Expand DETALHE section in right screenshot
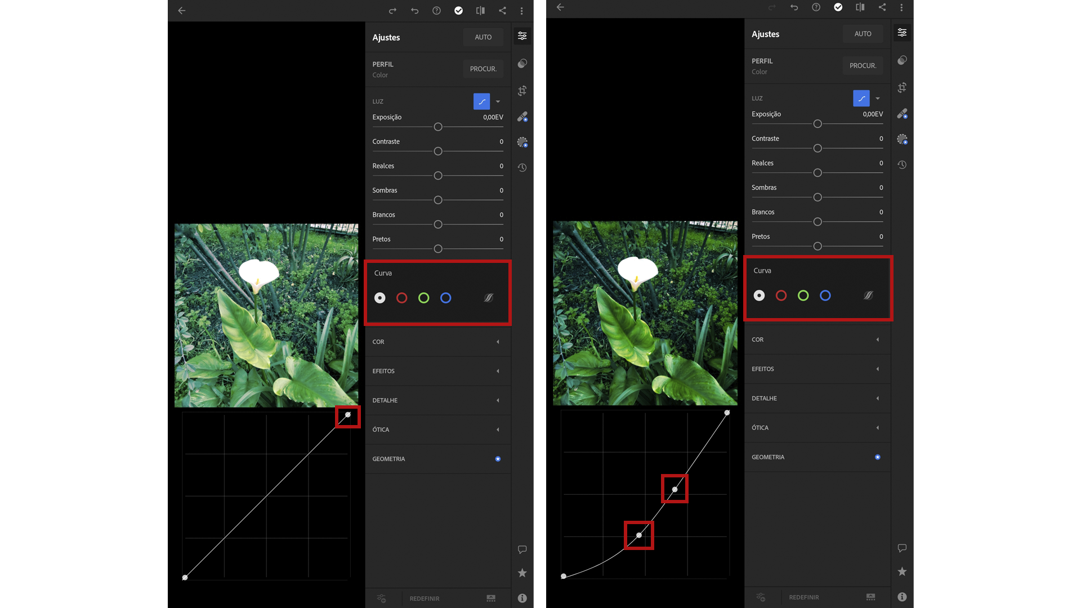The image size is (1081, 608). [x=818, y=398]
